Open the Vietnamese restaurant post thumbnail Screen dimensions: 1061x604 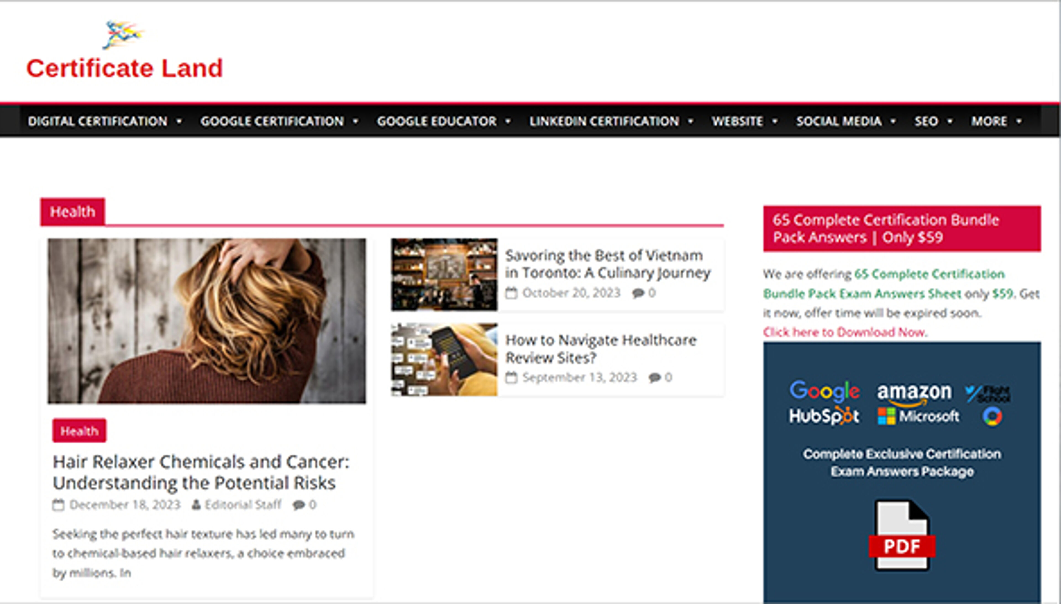click(x=444, y=275)
